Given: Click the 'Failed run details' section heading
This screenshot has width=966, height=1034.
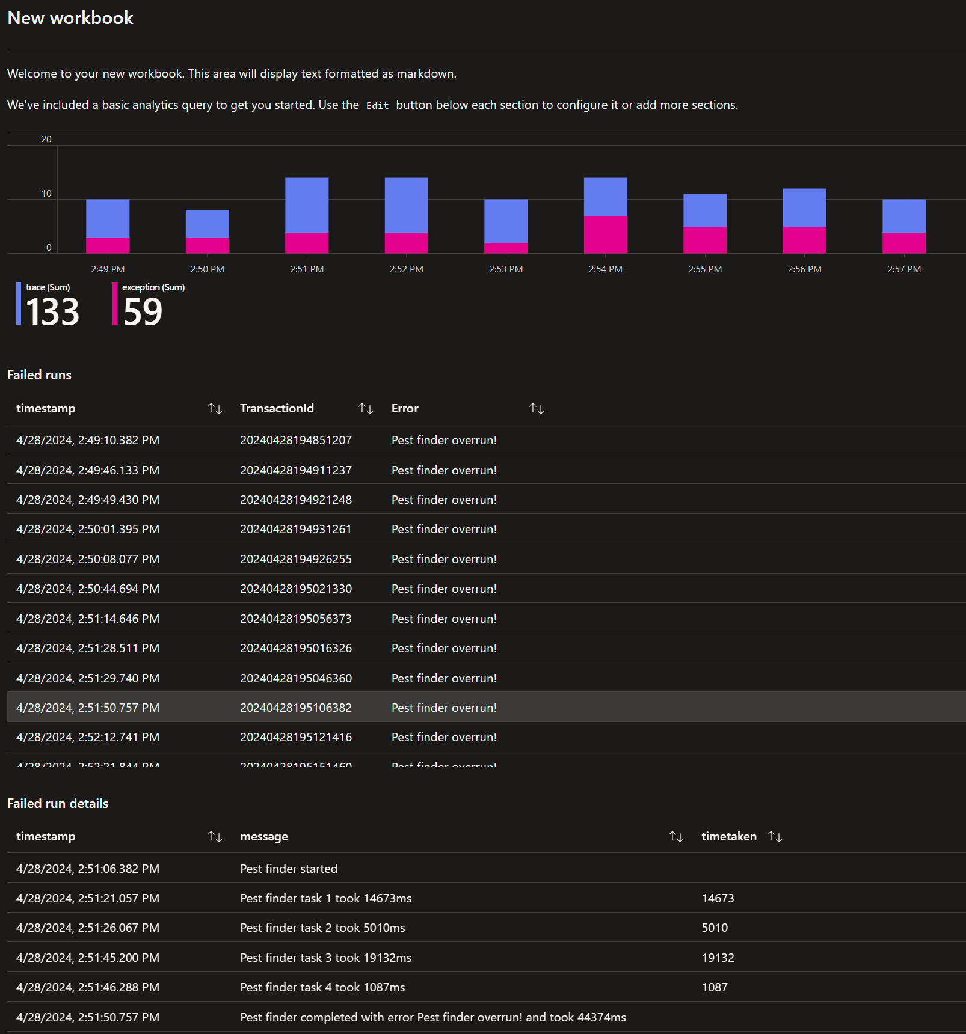Looking at the screenshot, I should tap(58, 804).
